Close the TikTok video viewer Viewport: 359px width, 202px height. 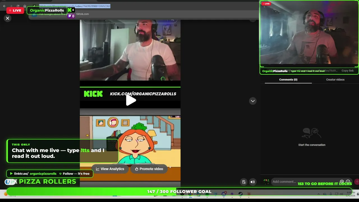[x=8, y=18]
